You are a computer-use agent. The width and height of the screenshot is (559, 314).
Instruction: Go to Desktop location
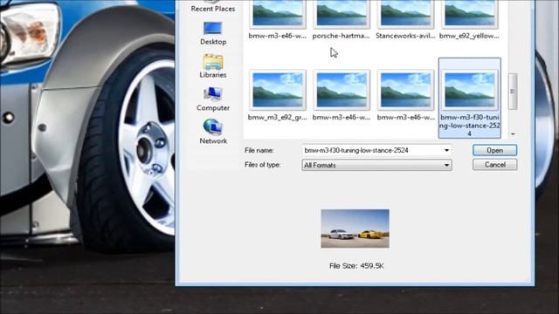(213, 34)
